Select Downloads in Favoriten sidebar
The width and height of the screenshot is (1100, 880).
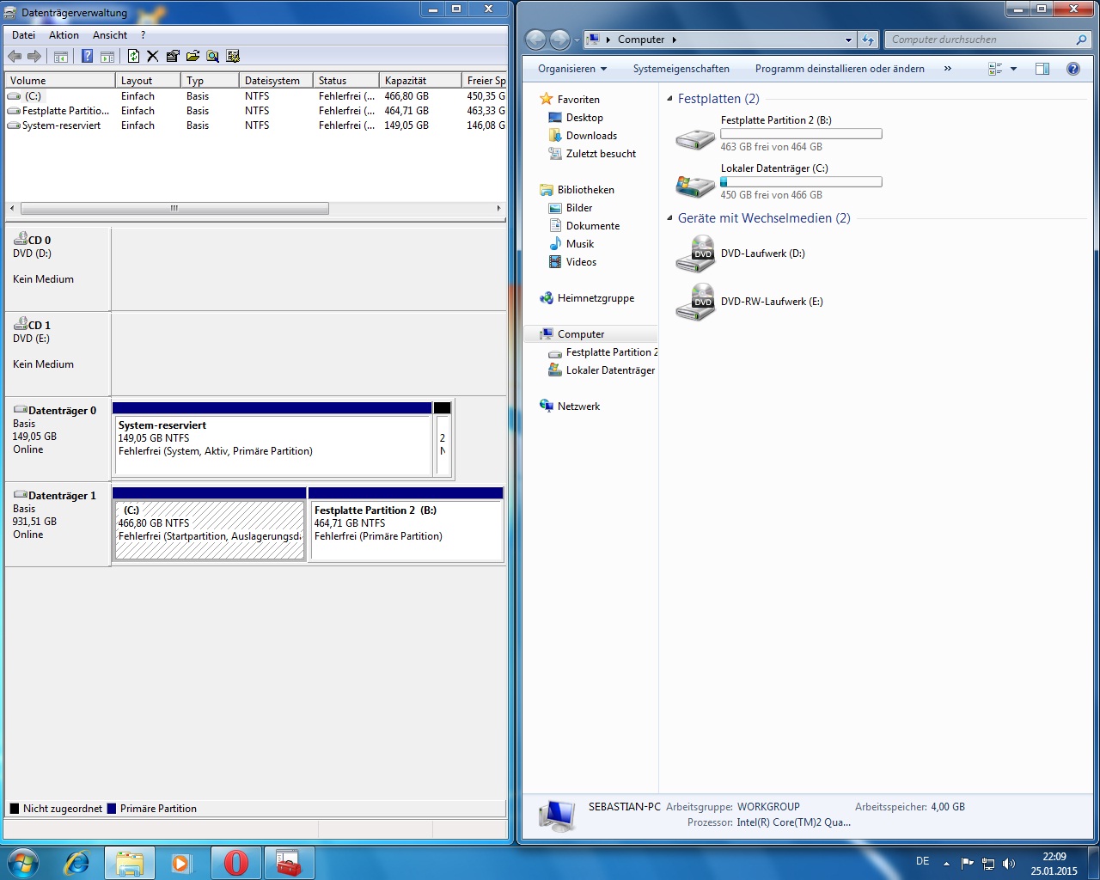pos(591,136)
